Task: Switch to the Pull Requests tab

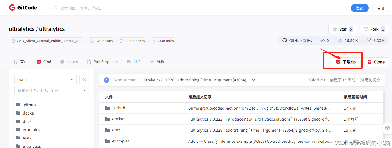Action: 102,62
